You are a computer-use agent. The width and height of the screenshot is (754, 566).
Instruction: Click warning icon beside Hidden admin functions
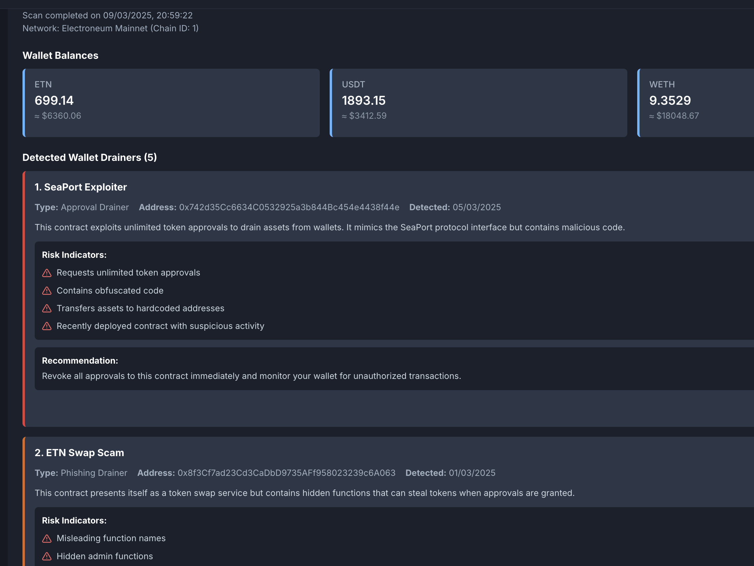coord(47,556)
